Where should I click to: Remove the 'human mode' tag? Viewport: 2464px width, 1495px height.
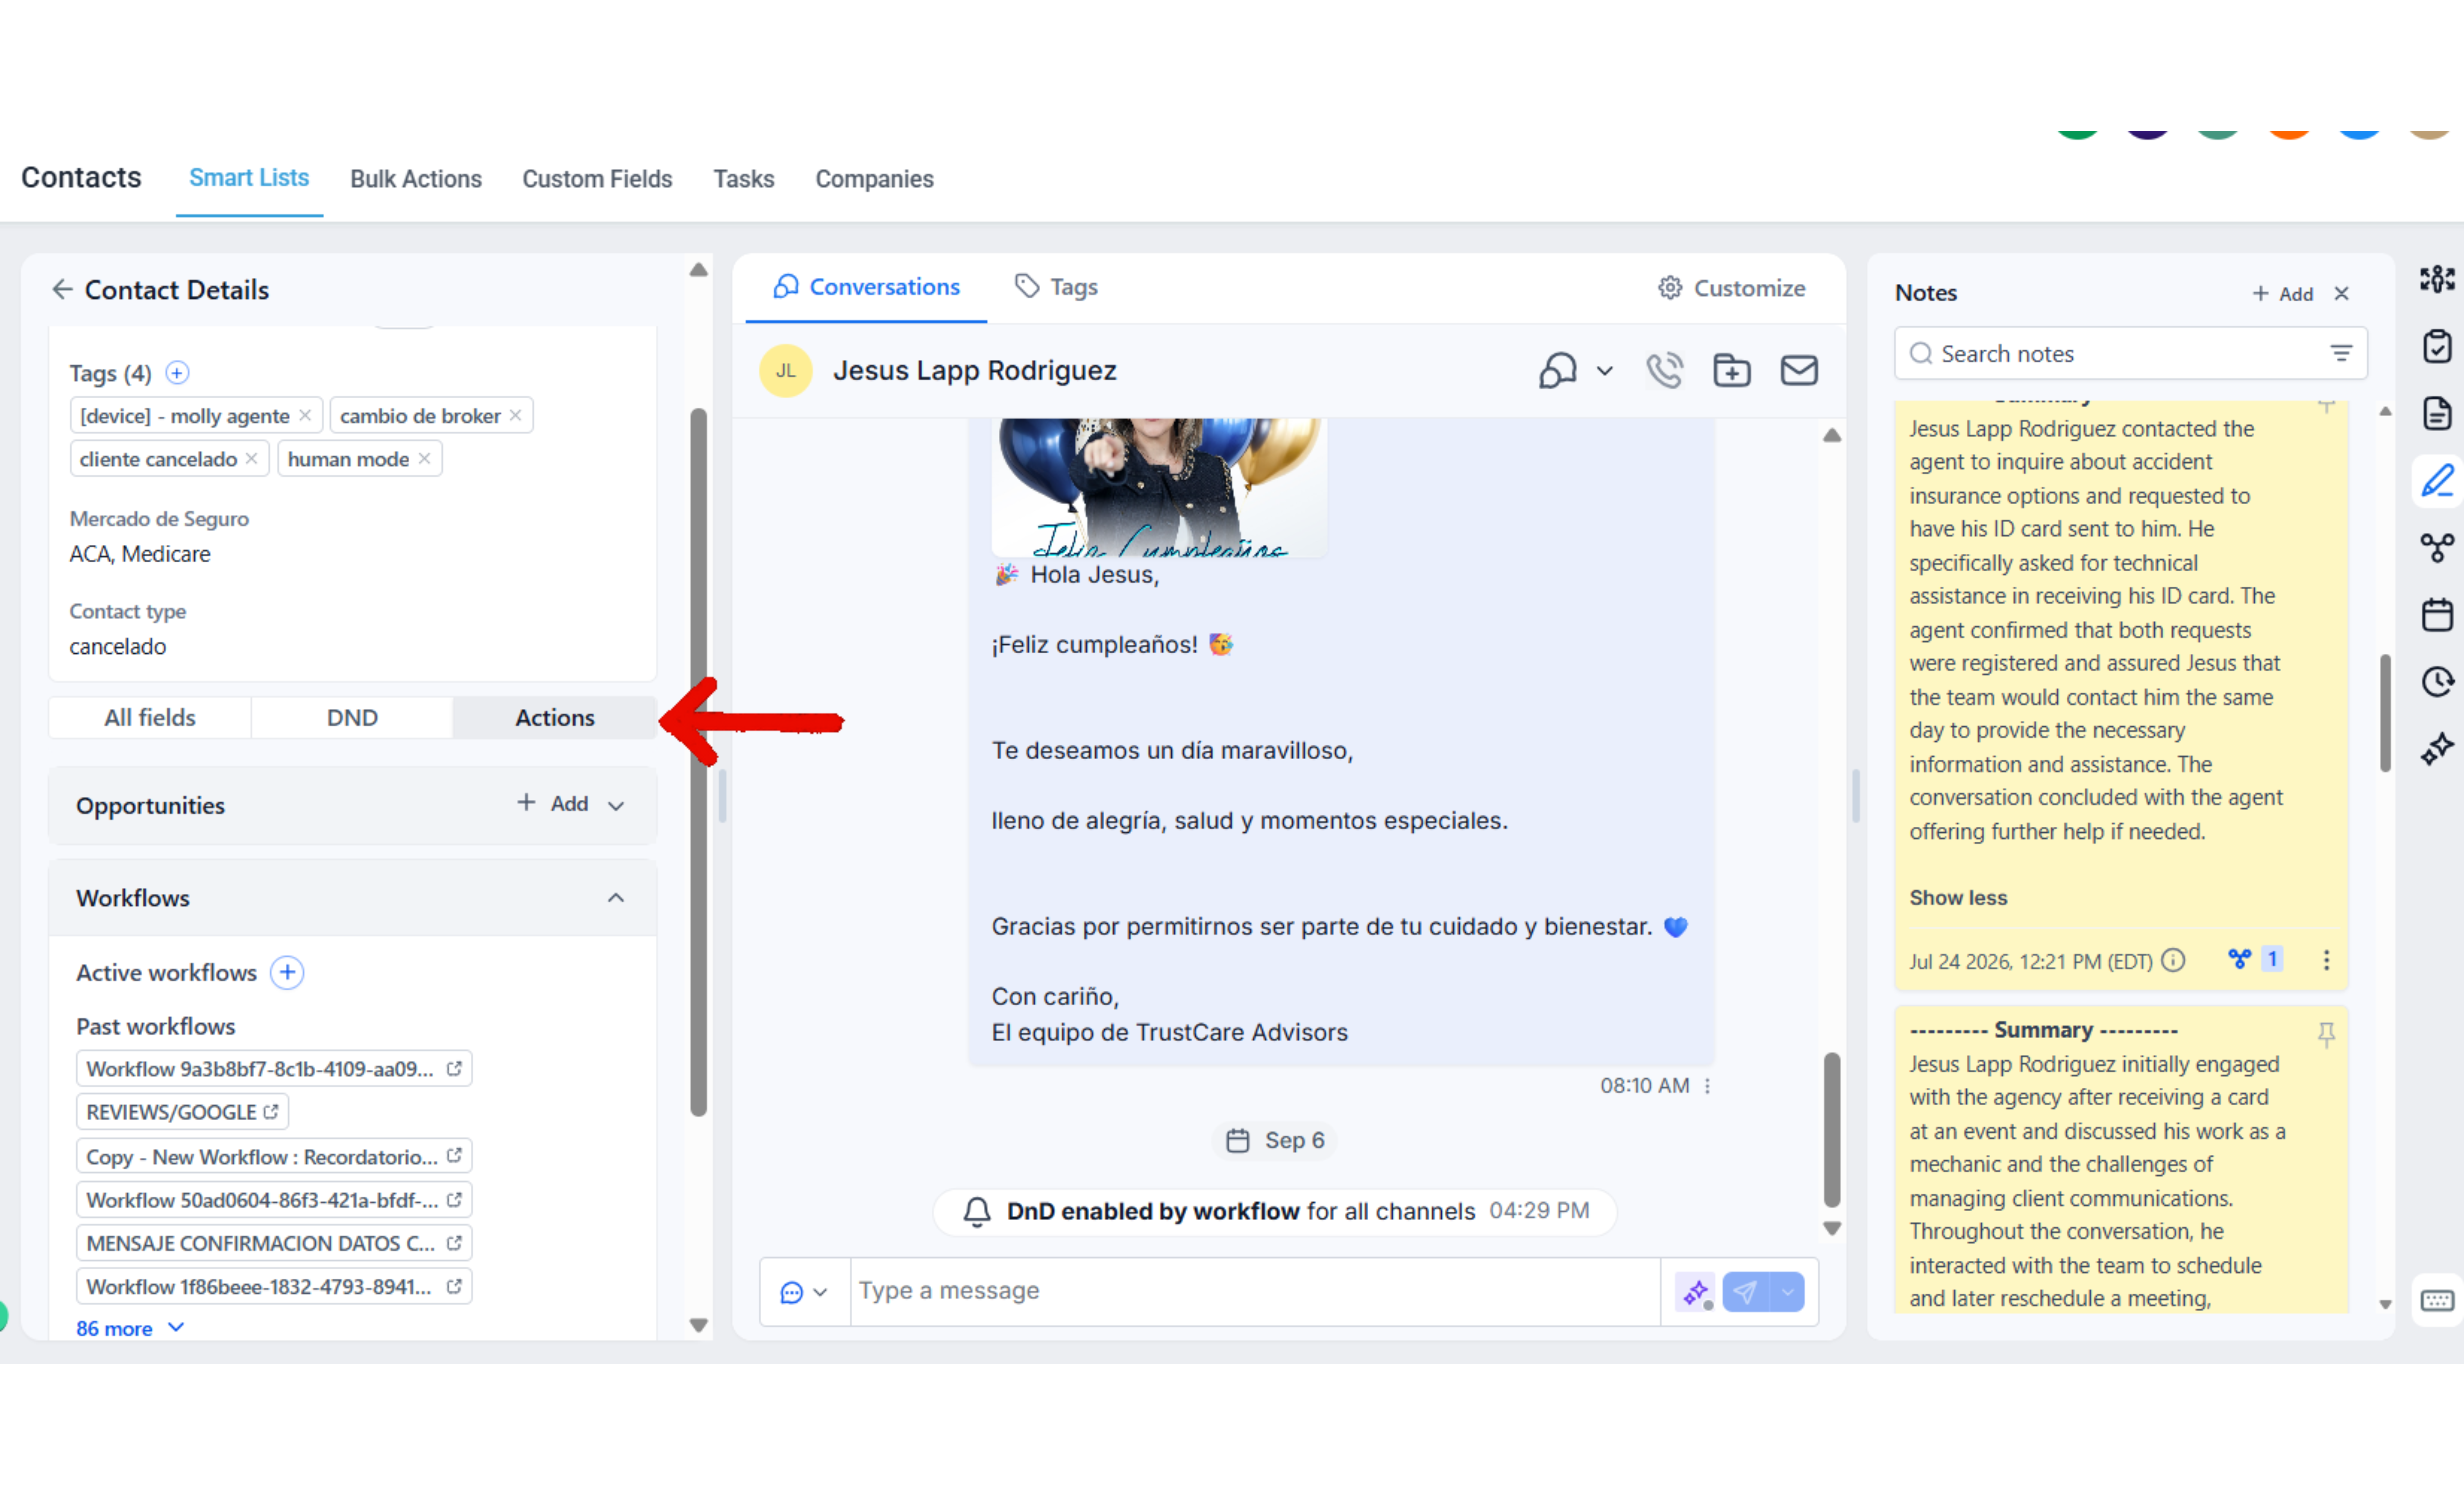424,459
